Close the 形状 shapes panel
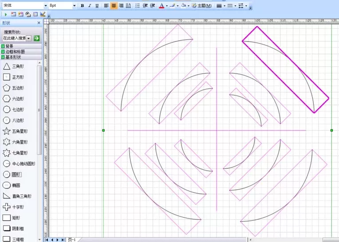Image resolution: width=339 pixels, height=242 pixels. (x=39, y=23)
